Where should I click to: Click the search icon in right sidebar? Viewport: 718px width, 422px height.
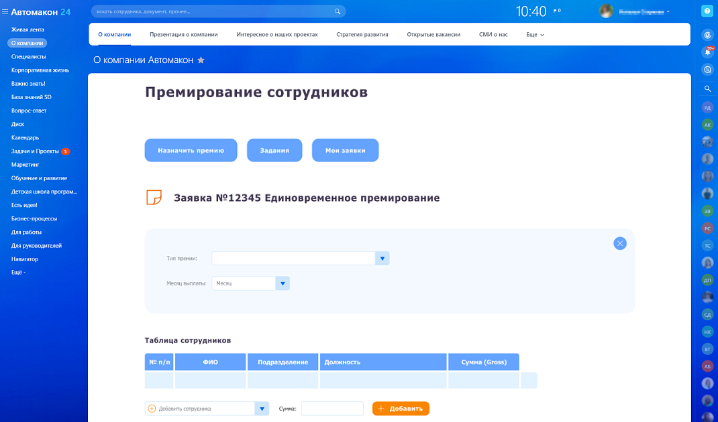pos(707,88)
